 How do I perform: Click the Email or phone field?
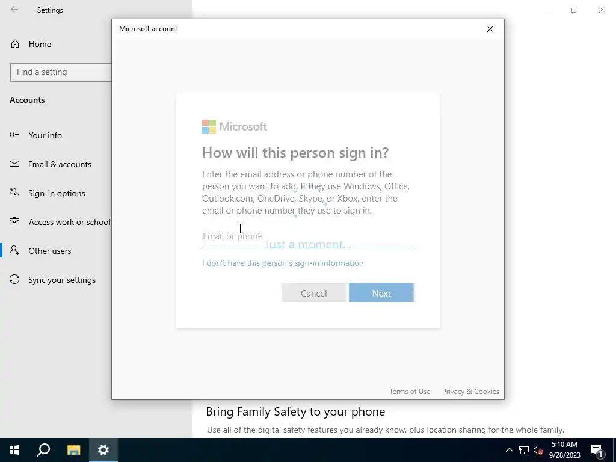[308, 236]
